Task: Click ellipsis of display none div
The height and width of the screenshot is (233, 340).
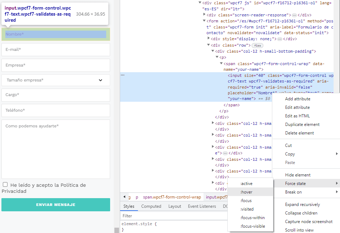Action: [280, 39]
